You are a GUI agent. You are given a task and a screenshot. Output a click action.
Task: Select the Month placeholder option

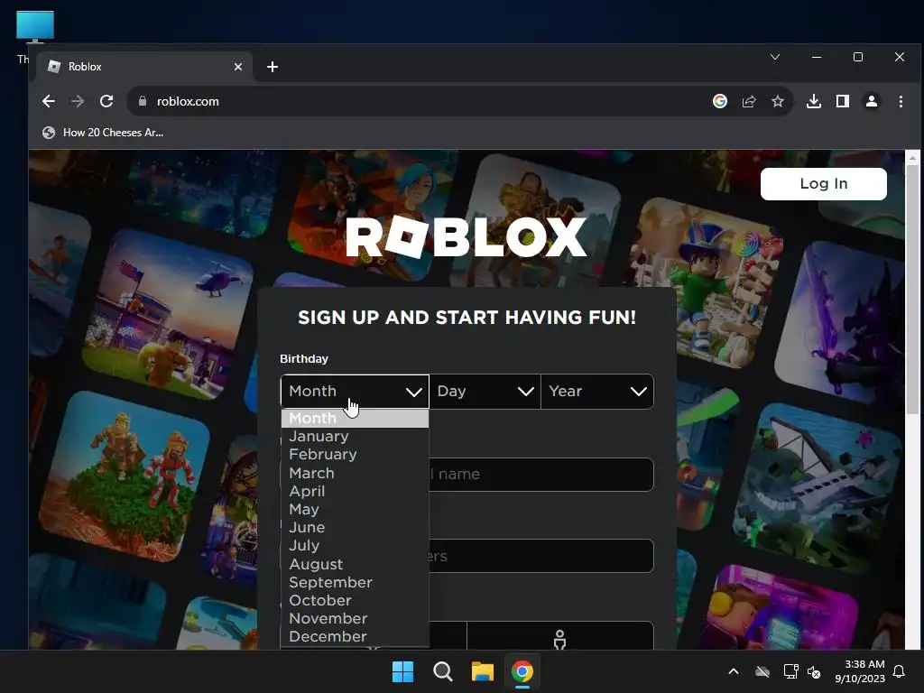[355, 419]
